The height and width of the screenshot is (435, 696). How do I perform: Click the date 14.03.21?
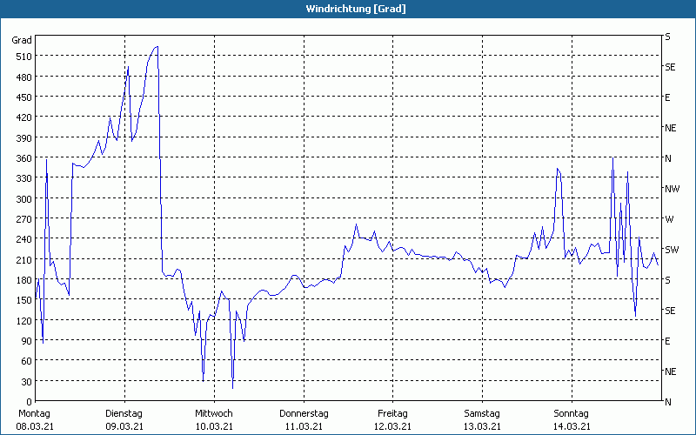point(572,426)
